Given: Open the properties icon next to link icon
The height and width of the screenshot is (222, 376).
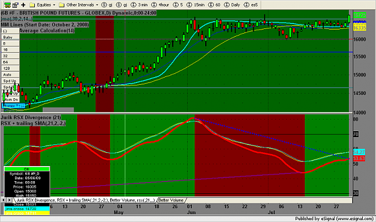Looking at the screenshot, I should coord(16,5).
